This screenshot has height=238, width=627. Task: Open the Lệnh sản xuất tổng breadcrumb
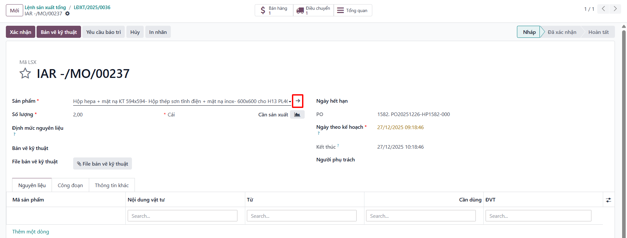pos(45,7)
